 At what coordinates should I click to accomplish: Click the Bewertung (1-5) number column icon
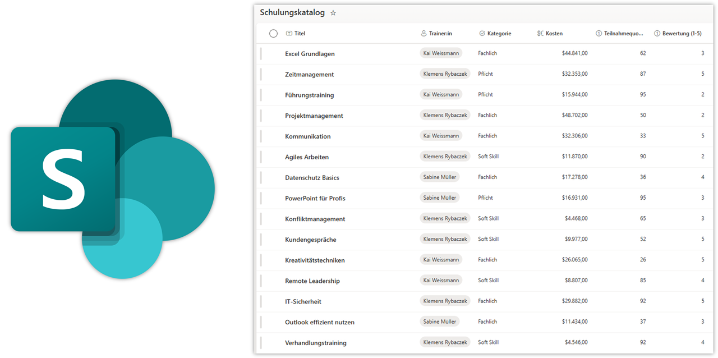click(x=657, y=34)
